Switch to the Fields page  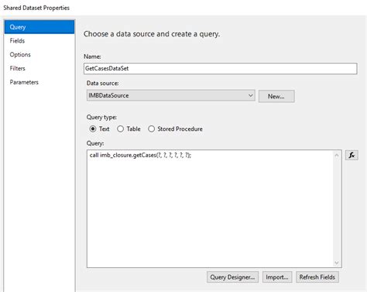pyautogui.click(x=17, y=41)
